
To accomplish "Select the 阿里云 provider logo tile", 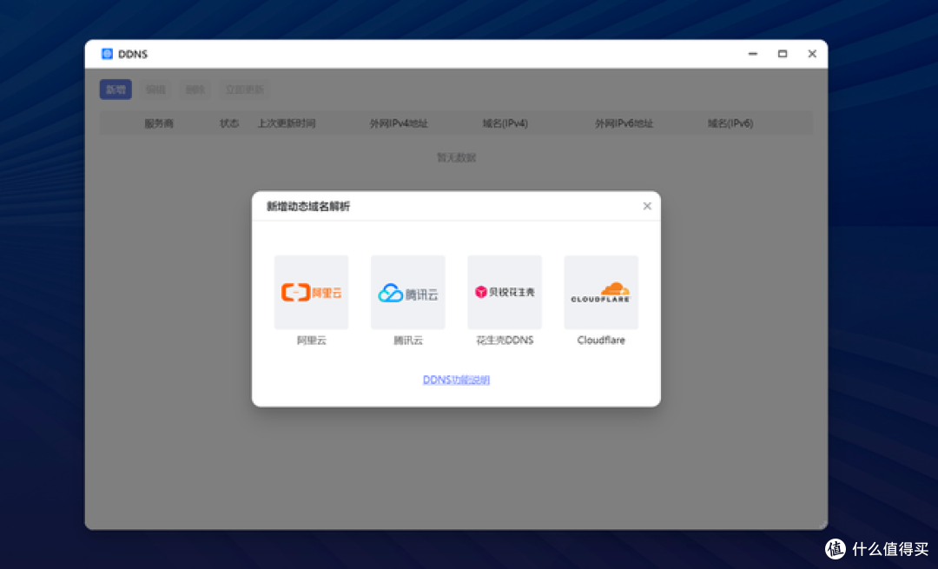I will [x=311, y=292].
